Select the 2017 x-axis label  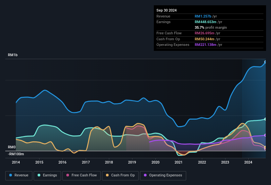(86, 162)
